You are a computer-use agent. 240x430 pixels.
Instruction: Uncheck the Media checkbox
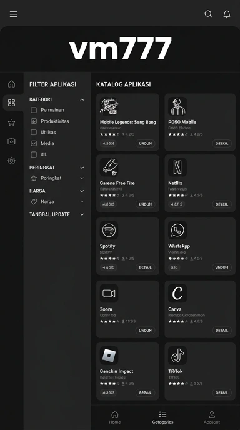(x=34, y=143)
